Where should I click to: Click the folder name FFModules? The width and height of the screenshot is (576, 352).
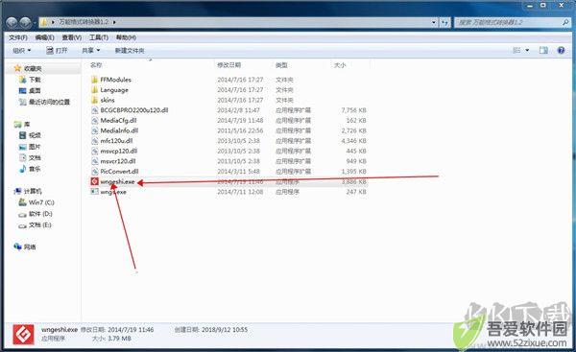pos(116,80)
